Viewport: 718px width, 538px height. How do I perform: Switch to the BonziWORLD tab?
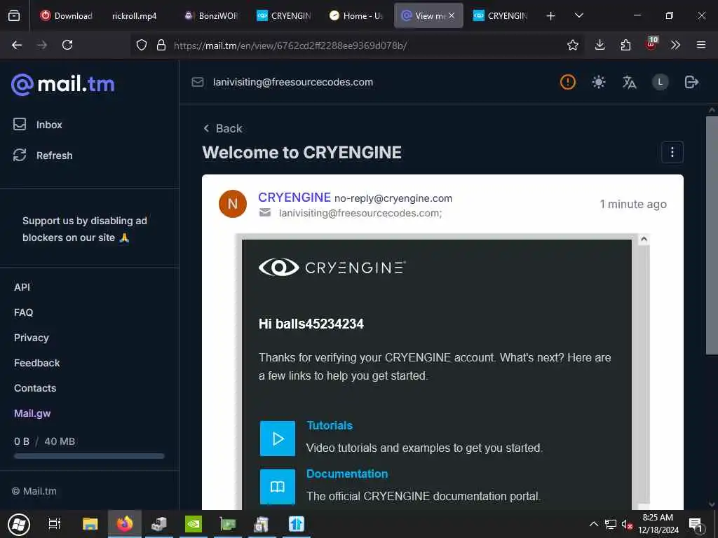[211, 15]
